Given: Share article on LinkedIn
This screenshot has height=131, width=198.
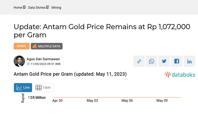Looking at the screenshot, I should click(189, 61).
